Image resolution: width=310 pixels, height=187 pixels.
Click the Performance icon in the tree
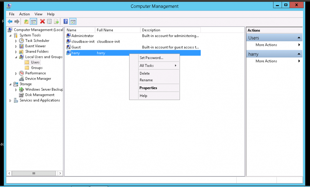pos(21,73)
